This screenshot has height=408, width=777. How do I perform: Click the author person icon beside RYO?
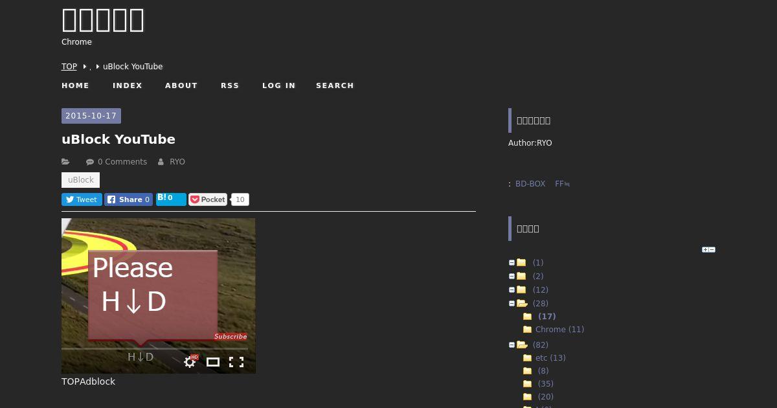tap(161, 162)
